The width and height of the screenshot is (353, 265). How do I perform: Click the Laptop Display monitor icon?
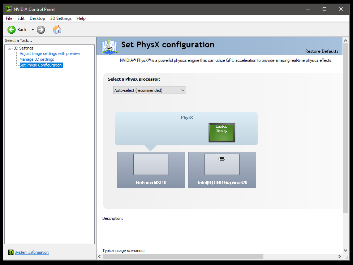tap(221, 132)
